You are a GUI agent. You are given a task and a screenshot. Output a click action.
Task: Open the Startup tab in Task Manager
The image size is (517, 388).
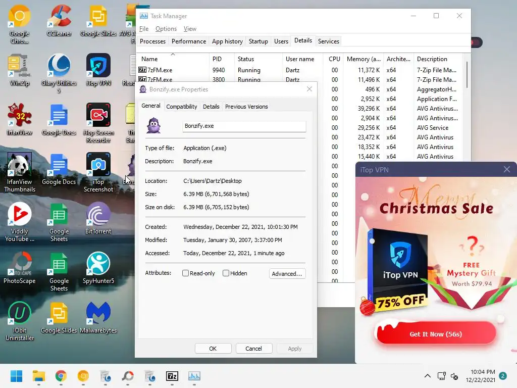258,41
